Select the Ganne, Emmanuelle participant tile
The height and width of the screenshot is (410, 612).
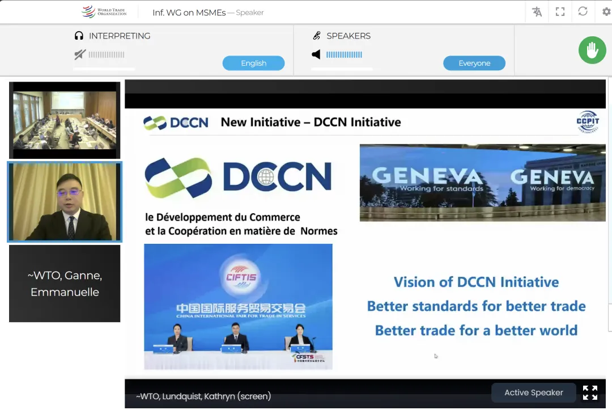[65, 284]
